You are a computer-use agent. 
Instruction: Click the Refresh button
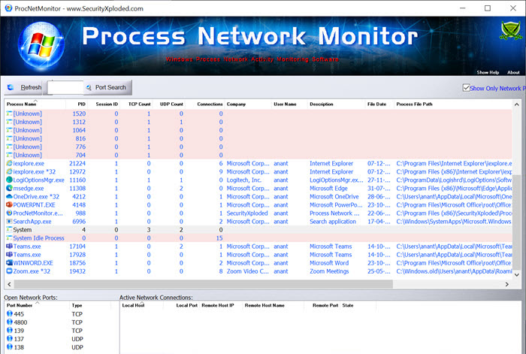(x=24, y=88)
